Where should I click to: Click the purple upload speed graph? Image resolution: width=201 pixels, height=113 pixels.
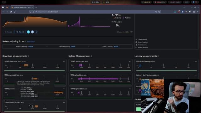pyautogui.click(x=89, y=22)
